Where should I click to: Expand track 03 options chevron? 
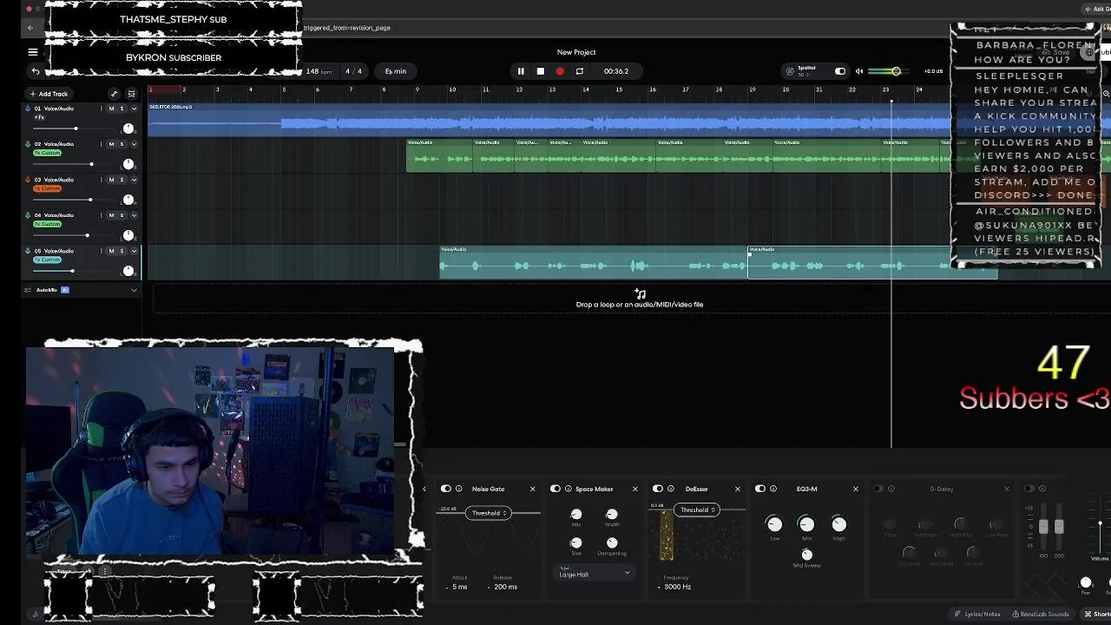point(134,180)
